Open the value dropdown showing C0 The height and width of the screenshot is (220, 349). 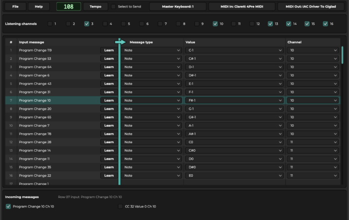pyautogui.click(x=234, y=142)
